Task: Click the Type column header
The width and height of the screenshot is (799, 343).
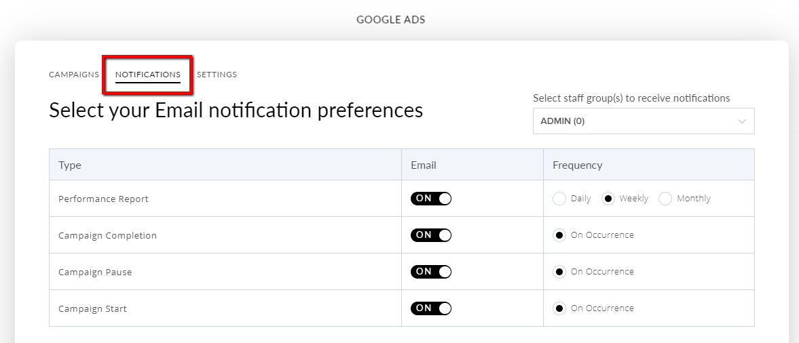Action: [x=70, y=165]
